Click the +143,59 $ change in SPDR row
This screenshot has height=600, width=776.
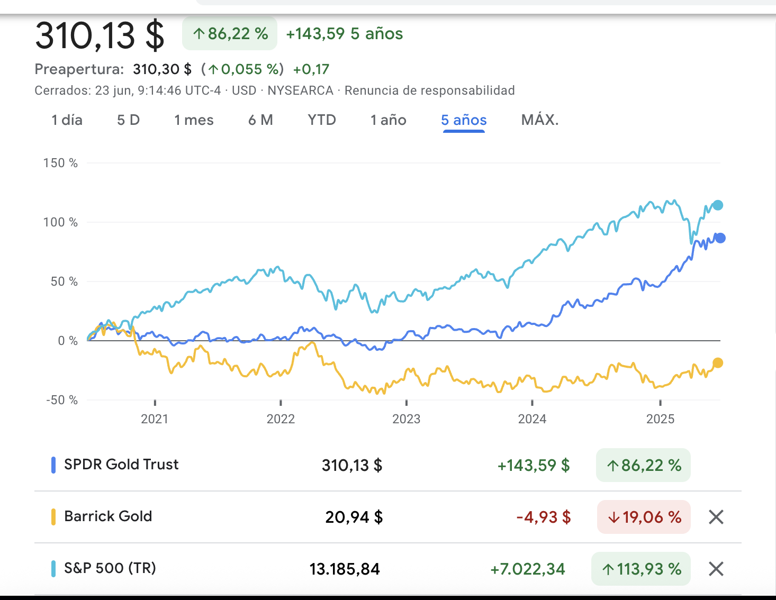point(534,466)
